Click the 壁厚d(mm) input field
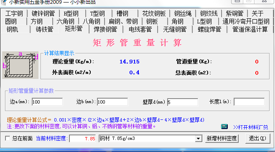The image size is (275, 152). tap(183, 102)
